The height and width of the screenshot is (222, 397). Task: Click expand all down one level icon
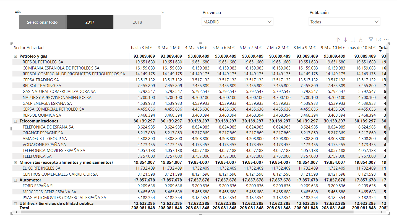(x=360, y=39)
